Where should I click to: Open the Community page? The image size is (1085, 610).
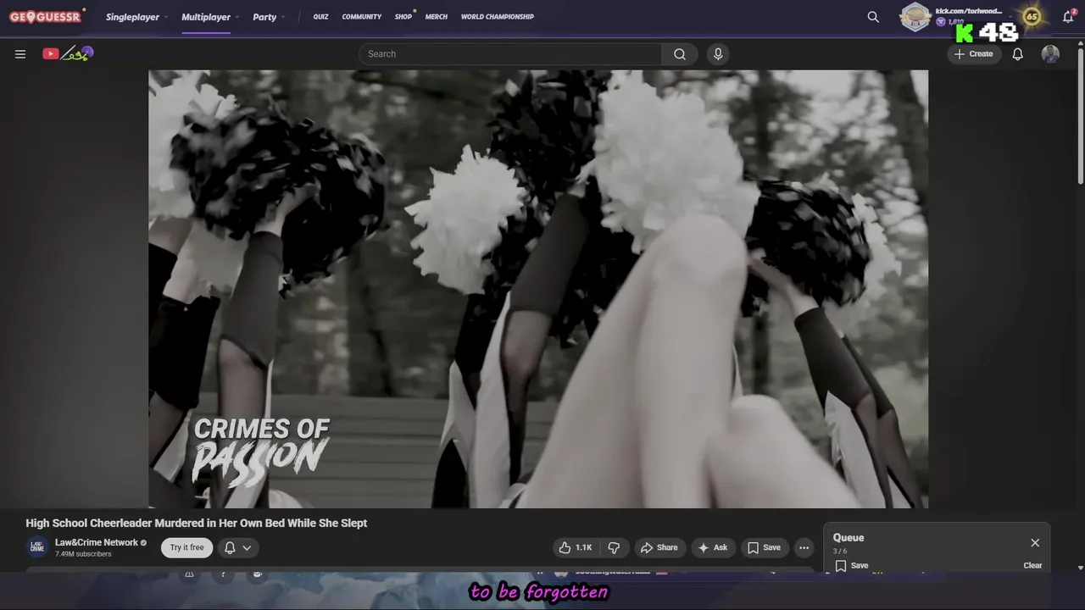(x=362, y=17)
